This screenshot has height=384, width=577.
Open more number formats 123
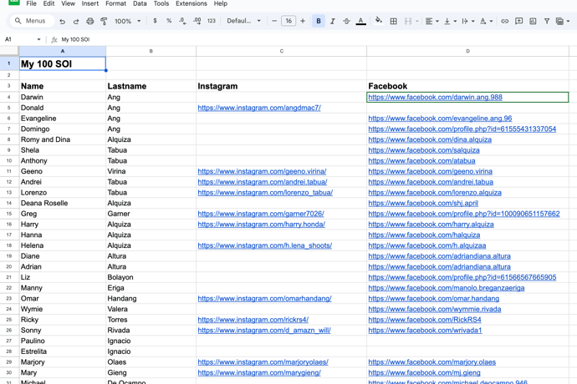coord(212,21)
